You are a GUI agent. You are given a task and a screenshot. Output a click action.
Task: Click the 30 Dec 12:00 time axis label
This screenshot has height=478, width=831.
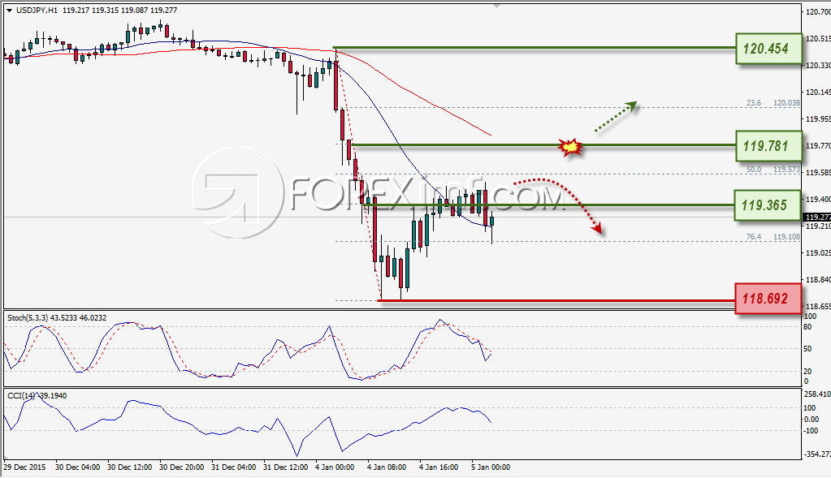point(129,467)
